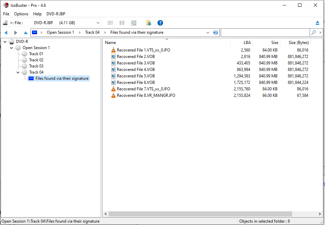Expand breadcrumb chevron before Track 04
This screenshot has height=225, width=325.
[x=80, y=32]
